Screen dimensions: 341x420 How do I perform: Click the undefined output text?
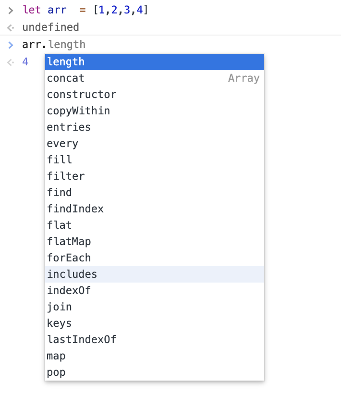click(50, 27)
